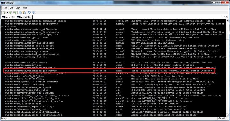Screen dimensions: 230x121
Task: Click windows/email/ms07_017_ani_loadimage_chunksize module name
Action: point(37,95)
